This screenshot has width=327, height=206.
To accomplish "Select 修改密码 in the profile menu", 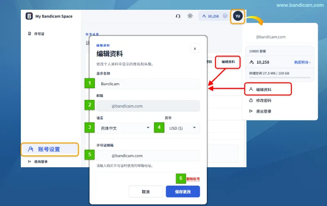I will pos(264,100).
